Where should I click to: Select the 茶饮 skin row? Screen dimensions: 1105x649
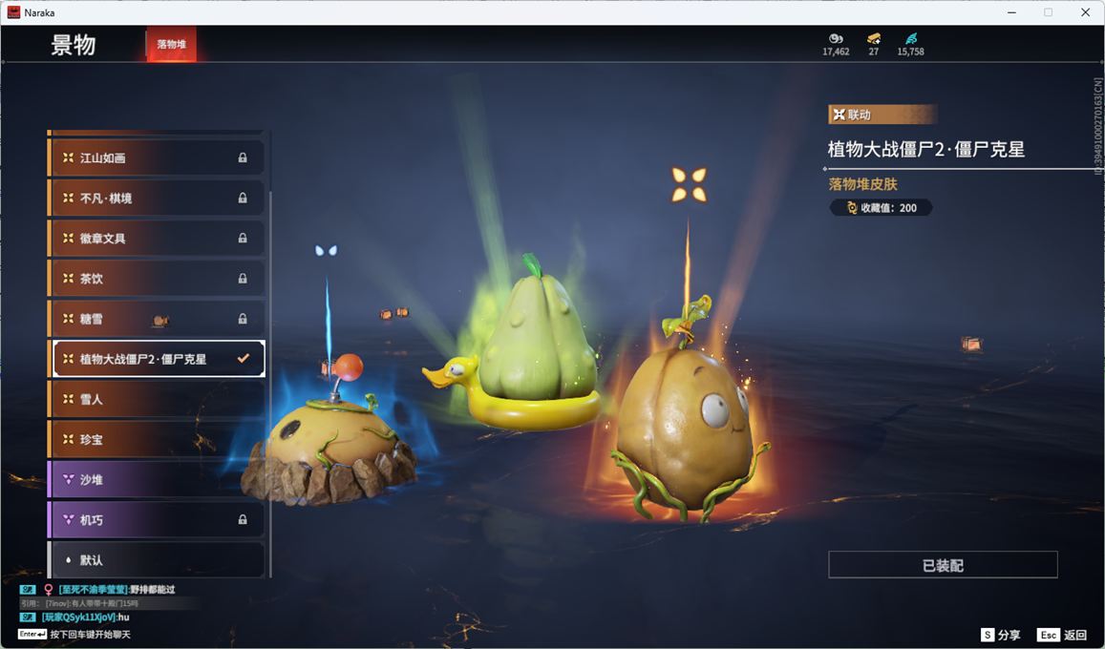point(157,278)
